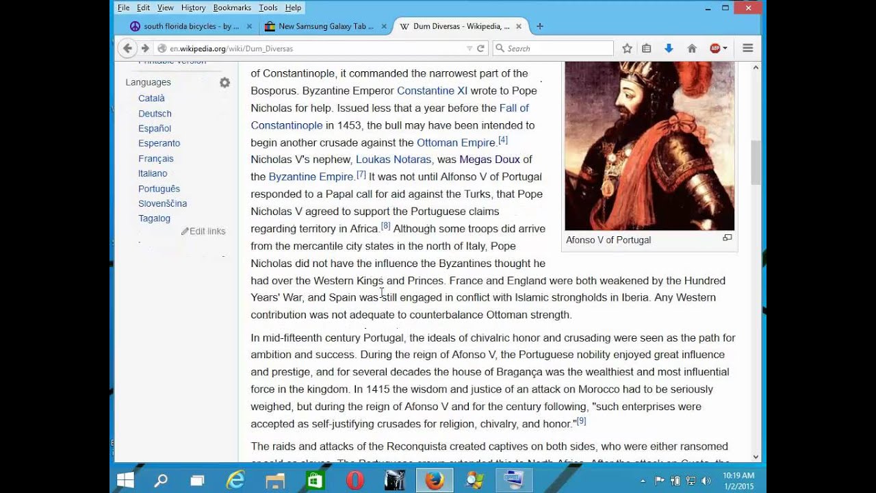The height and width of the screenshot is (493, 876).
Task: Click the forward navigation arrow
Action: 145,49
